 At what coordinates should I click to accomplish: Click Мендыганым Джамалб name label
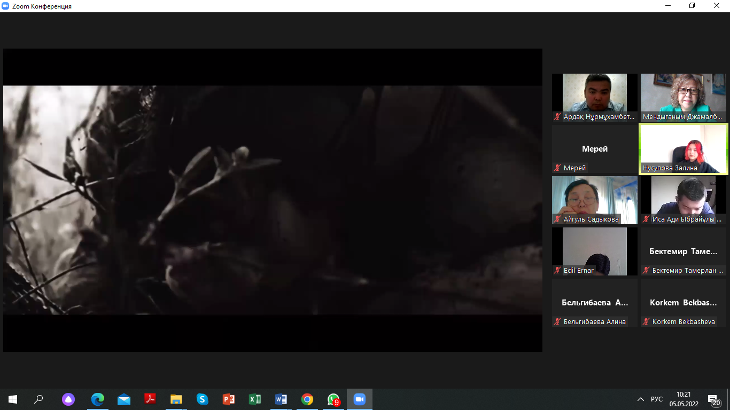[682, 116]
